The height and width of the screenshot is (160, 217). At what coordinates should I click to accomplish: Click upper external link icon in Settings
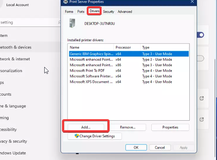(201, 98)
